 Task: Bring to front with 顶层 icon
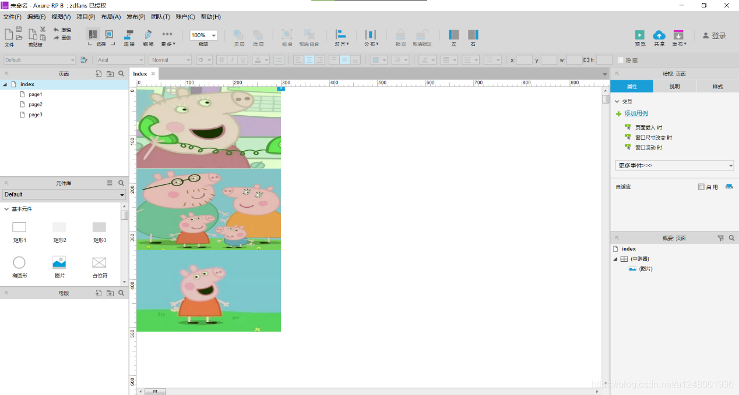pyautogui.click(x=238, y=35)
